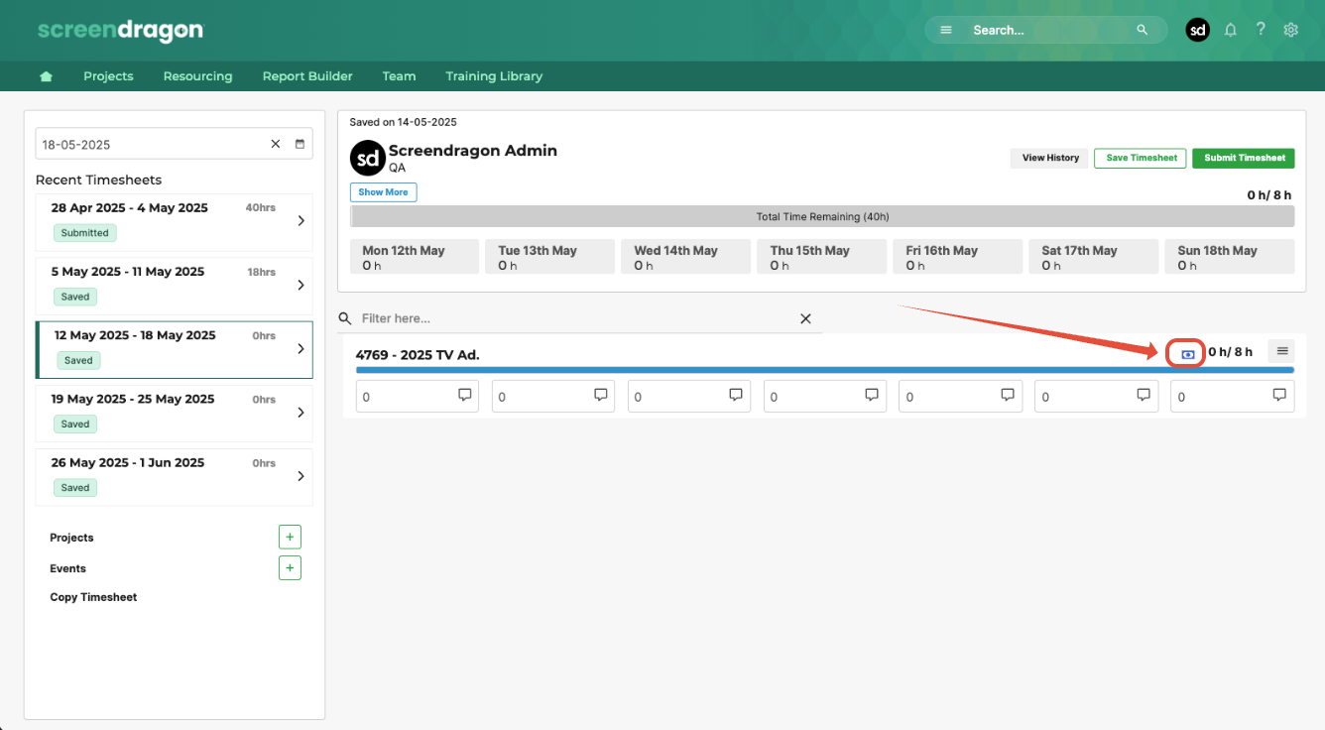The image size is (1325, 730).
Task: Click Monday's hours input for 2025 TV Ad.
Action: [x=418, y=396]
